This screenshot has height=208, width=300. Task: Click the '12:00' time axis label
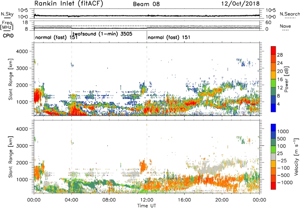147,200
